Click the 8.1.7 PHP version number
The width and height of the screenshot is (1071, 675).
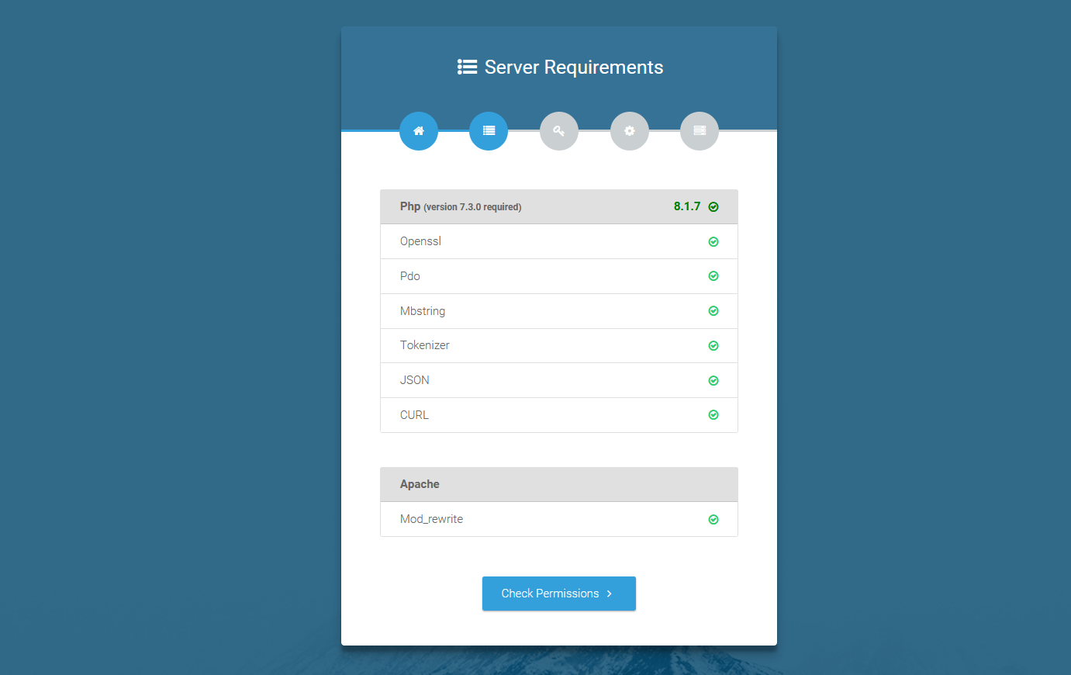[686, 206]
